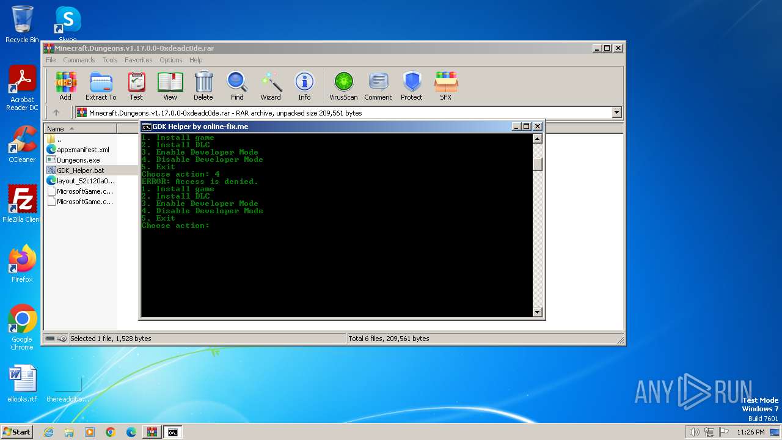Click the Add toolbar icon in WinRAR
Image resolution: width=782 pixels, height=440 pixels.
pos(65,86)
